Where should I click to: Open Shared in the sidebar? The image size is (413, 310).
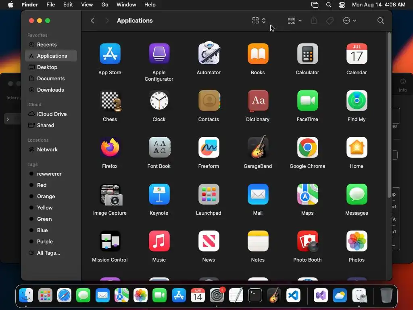51,125
